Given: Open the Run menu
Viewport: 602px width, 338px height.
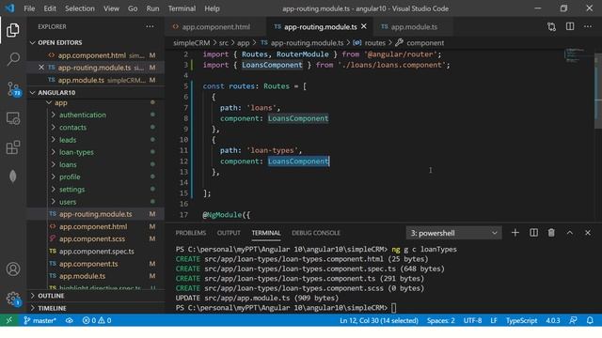Looking at the screenshot, I should click(x=152, y=8).
